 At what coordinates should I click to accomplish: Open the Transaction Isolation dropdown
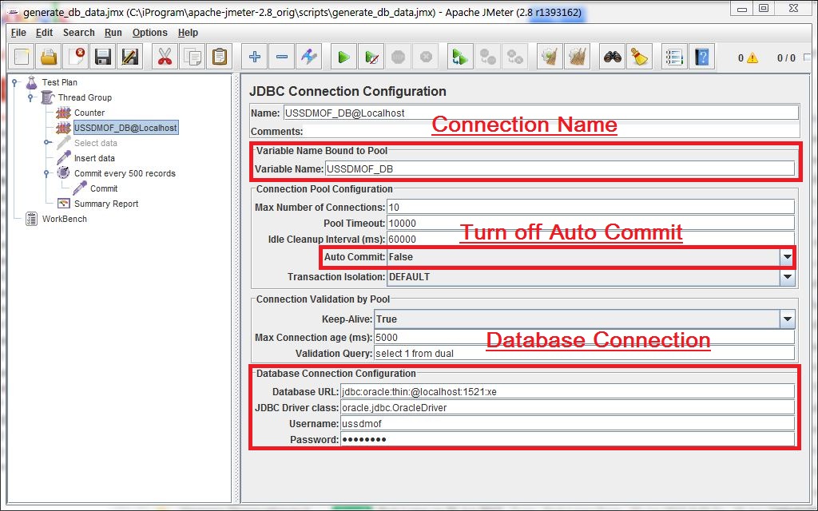(x=787, y=277)
